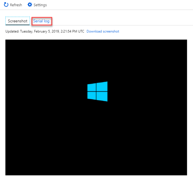Click the circular Refresh arrow icon

click(6, 5)
